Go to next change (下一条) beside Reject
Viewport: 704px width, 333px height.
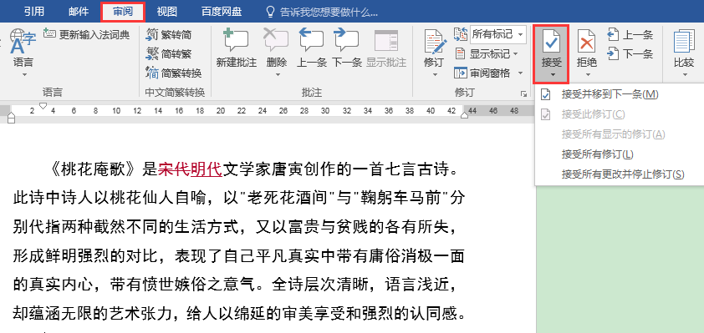pos(630,54)
